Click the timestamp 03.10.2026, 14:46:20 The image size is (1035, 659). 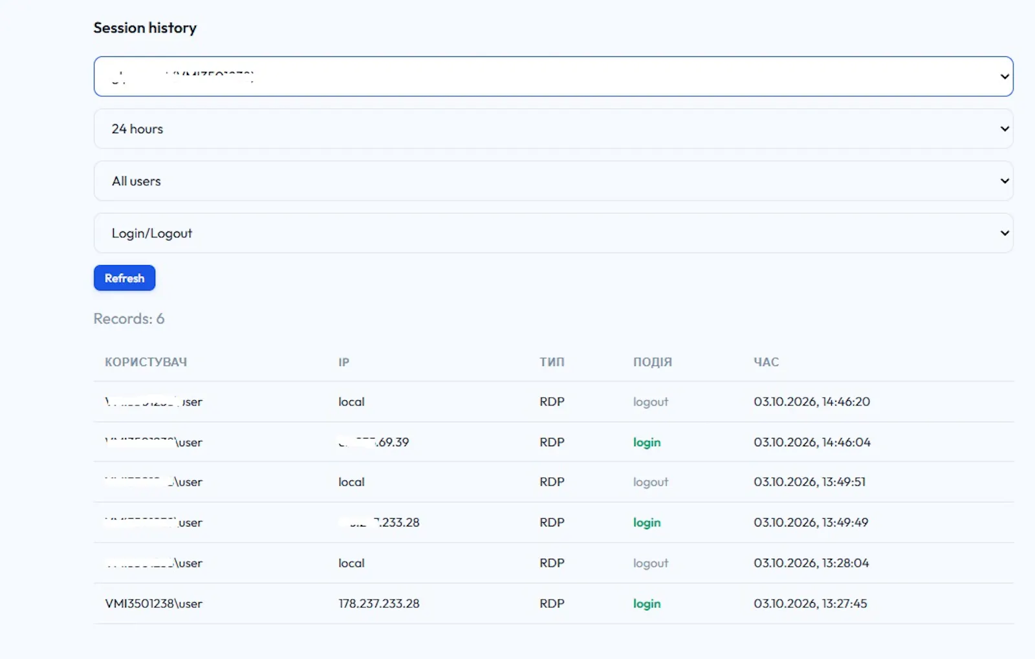point(812,402)
